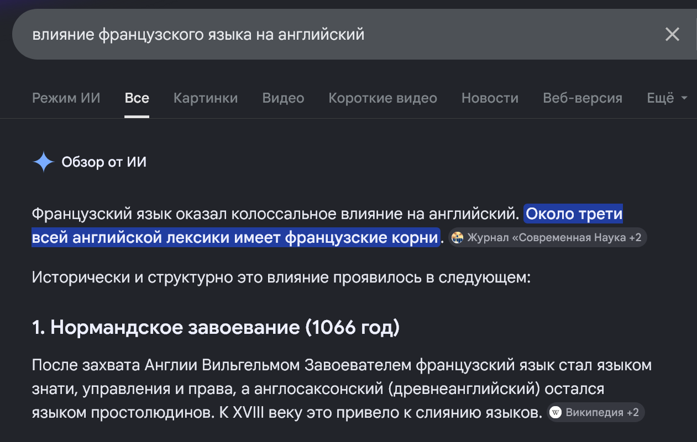Open the Журнал «Современная Наука» source icon

(x=457, y=238)
